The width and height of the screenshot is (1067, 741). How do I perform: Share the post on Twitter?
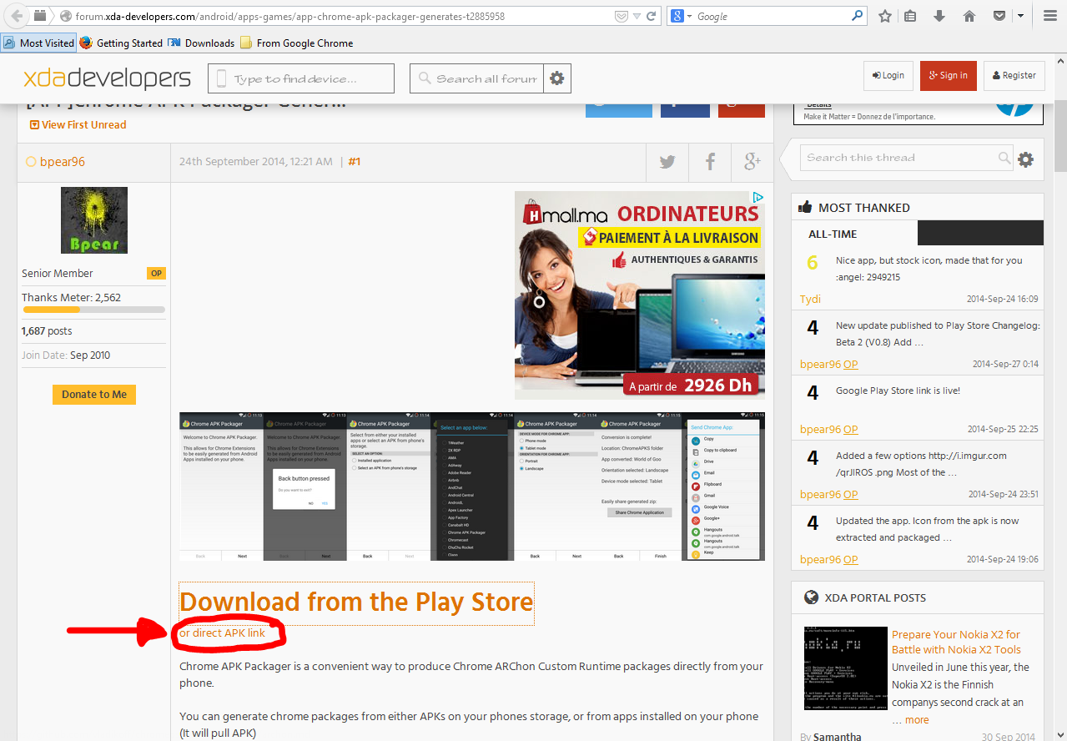(667, 162)
